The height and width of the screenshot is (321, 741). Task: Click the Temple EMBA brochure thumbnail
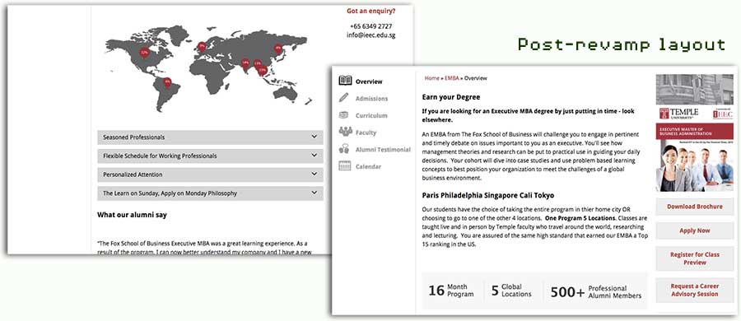click(x=695, y=133)
